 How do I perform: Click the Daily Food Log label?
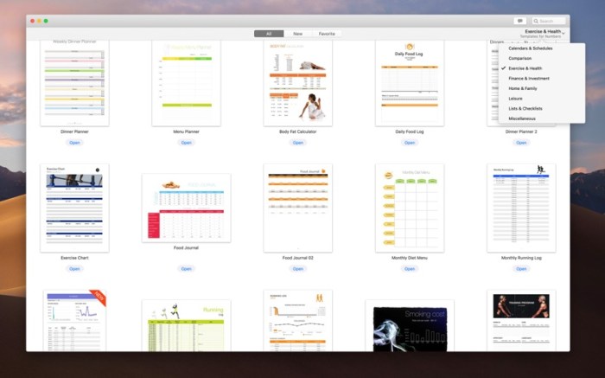click(410, 131)
